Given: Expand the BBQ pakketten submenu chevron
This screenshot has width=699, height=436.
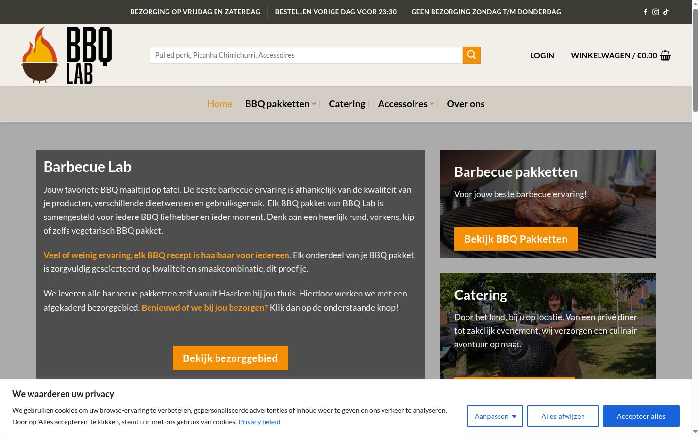Looking at the screenshot, I should (314, 104).
